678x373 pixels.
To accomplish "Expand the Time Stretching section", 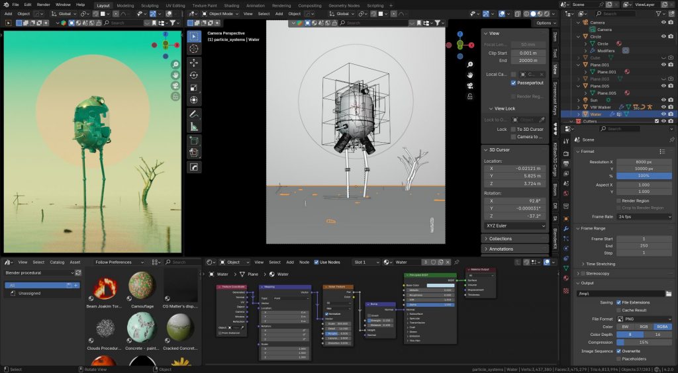I will [583, 264].
